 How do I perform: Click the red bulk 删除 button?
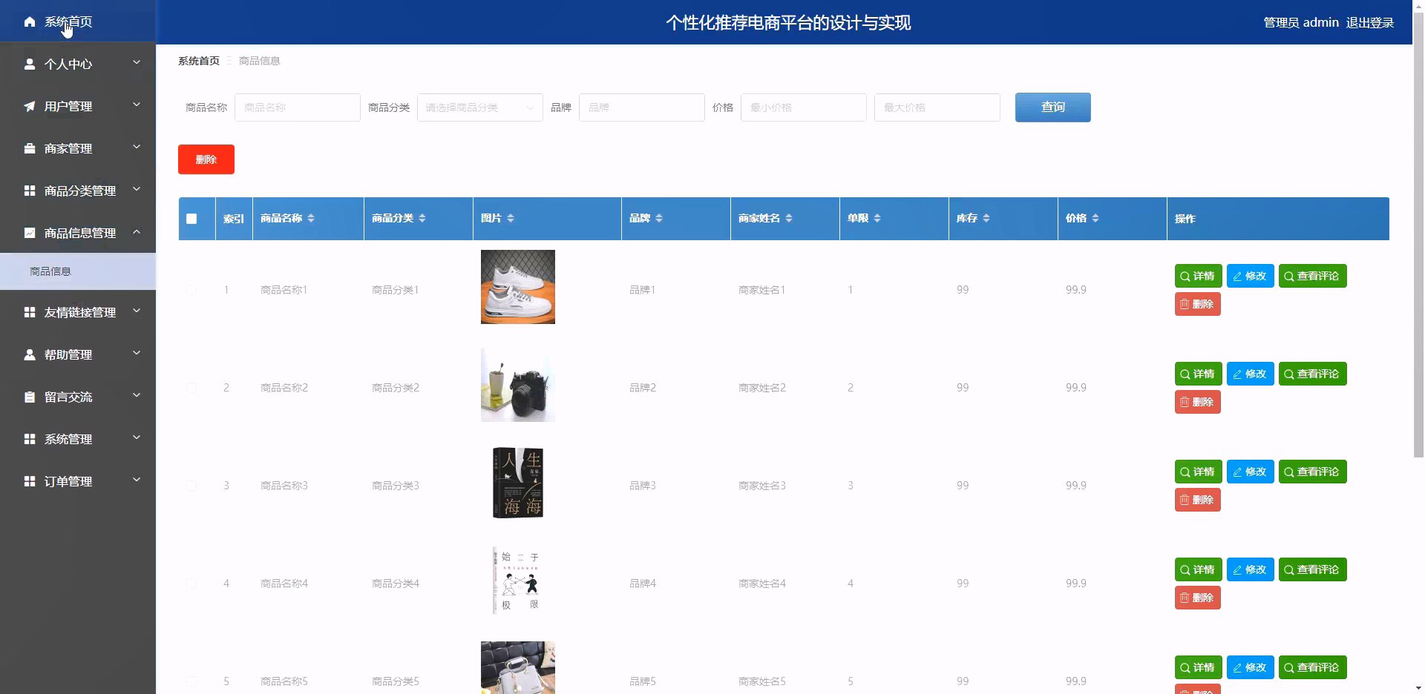pos(206,159)
